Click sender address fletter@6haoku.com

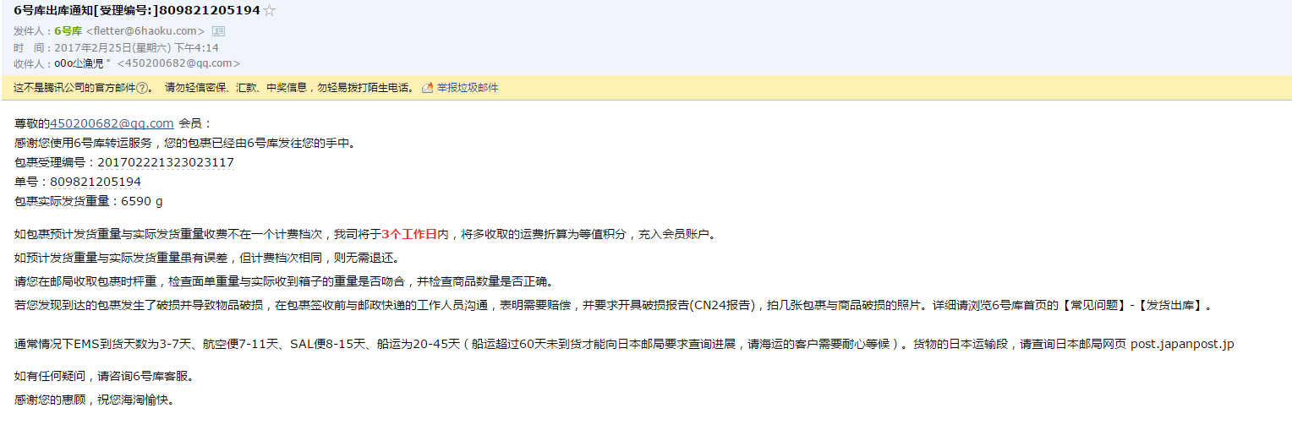[x=146, y=31]
